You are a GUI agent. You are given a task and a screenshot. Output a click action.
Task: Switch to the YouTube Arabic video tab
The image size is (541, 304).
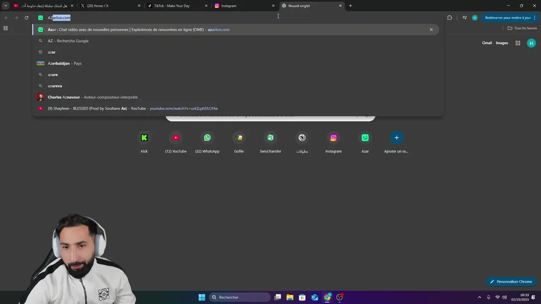44,6
